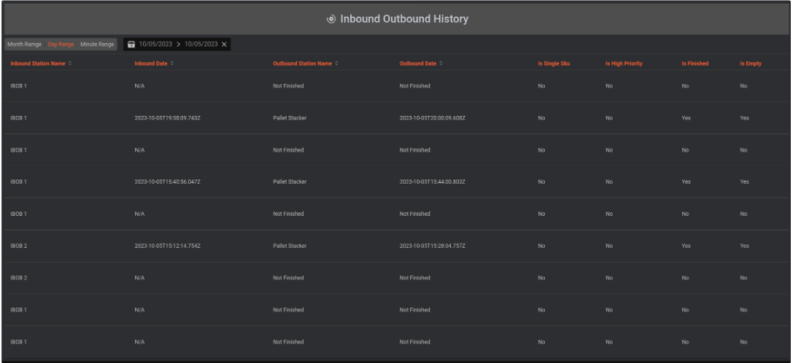Viewport: 793px width, 363px height.
Task: Click IBOB 1 in the 15:40:56 inbound row
Action: 19,182
